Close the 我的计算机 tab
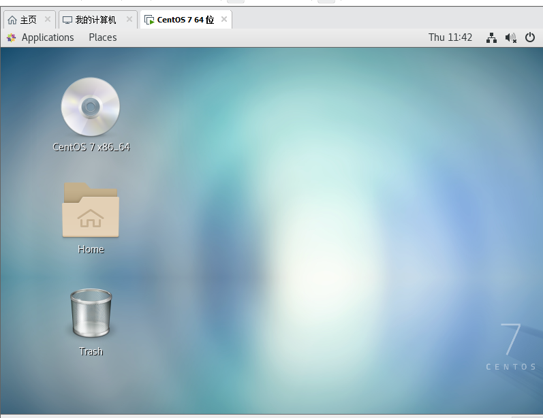 coord(129,19)
